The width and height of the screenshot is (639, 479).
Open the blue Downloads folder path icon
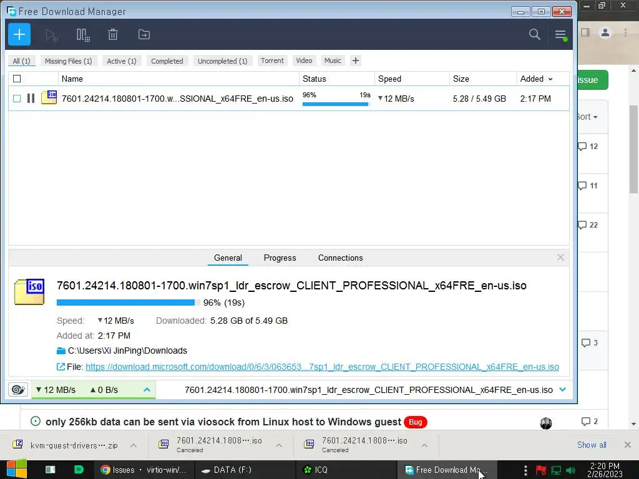[61, 351]
